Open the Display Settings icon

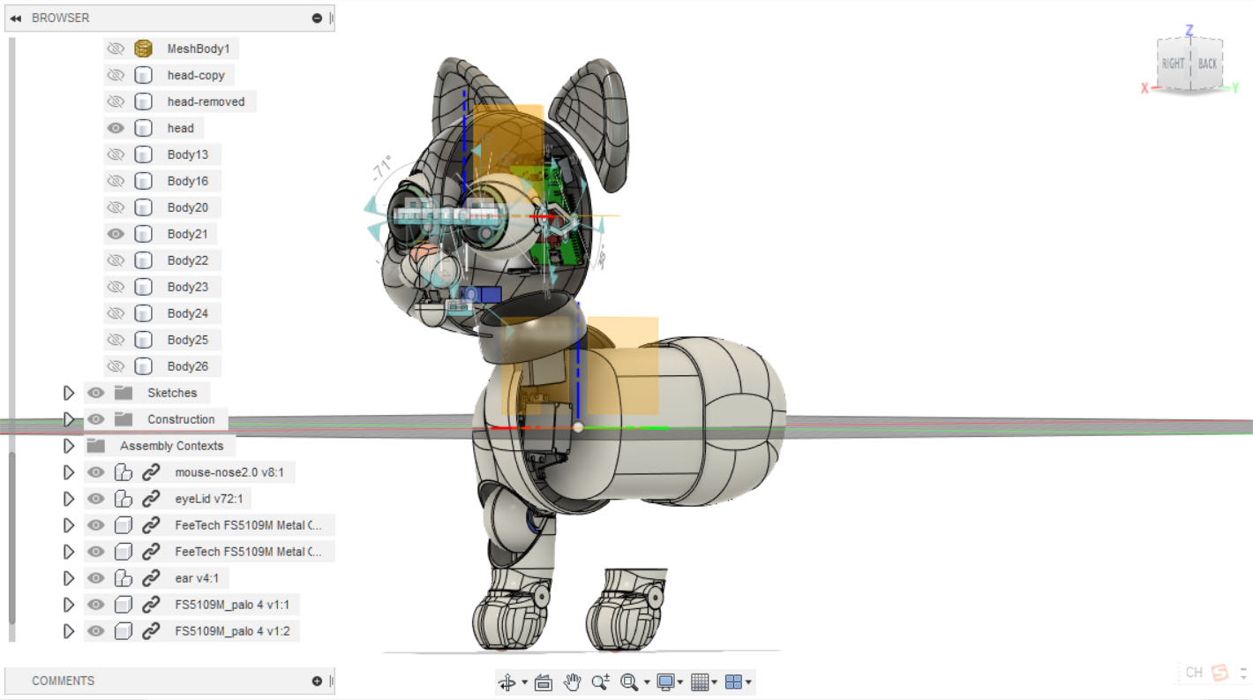tap(666, 681)
